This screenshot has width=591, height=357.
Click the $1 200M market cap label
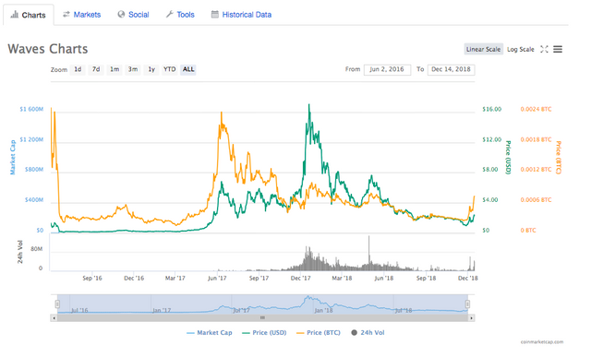click(x=31, y=139)
